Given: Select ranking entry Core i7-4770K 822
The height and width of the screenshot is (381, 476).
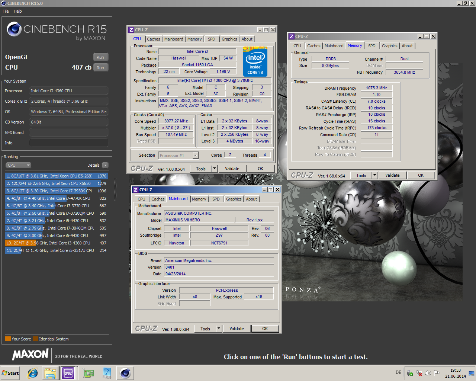Looking at the screenshot, I should (57, 198).
